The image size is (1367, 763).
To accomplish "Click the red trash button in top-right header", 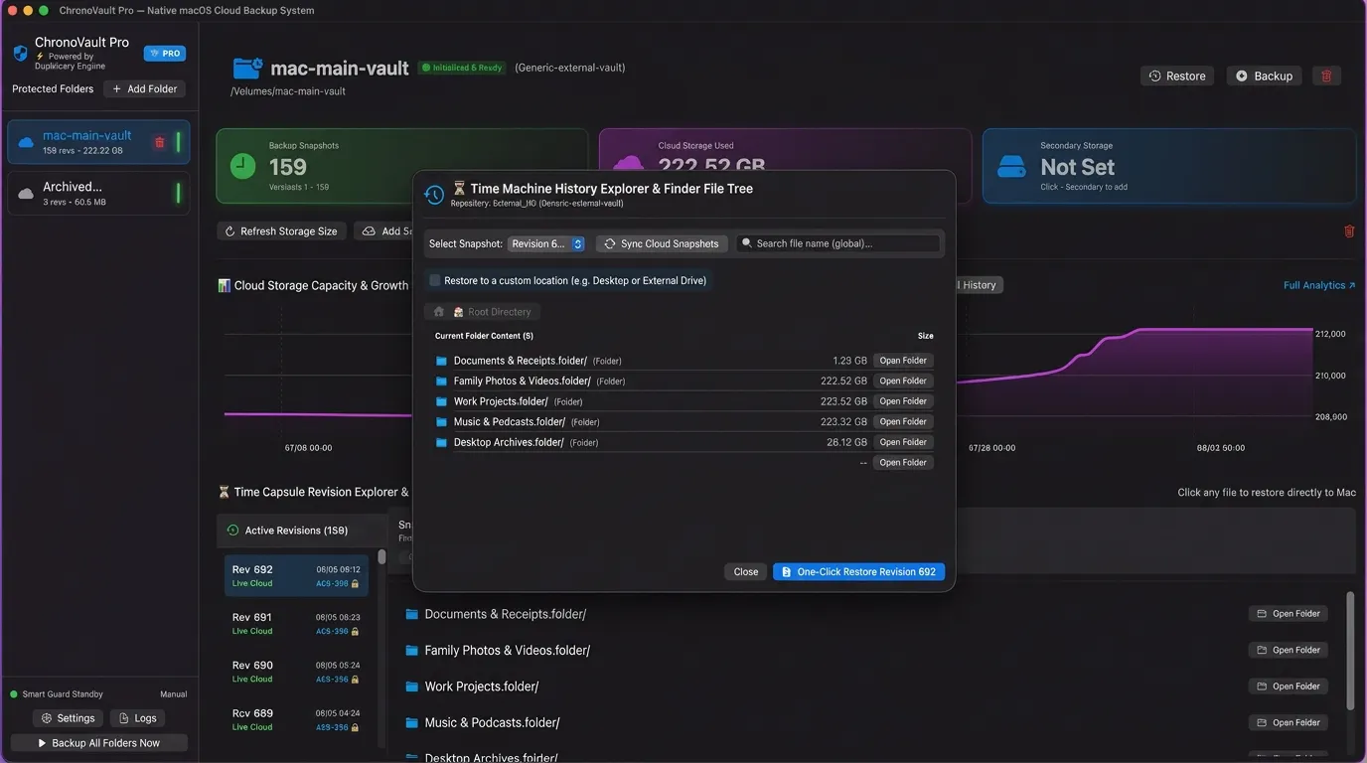I will (1327, 76).
